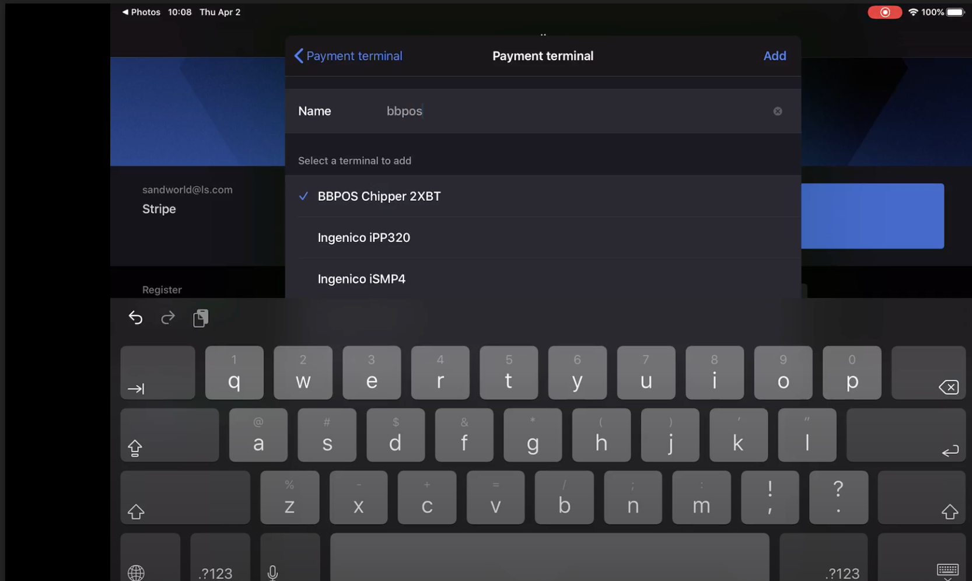Go back to the previous Payment terminal screen
Screen dimensions: 972x581
pos(348,56)
